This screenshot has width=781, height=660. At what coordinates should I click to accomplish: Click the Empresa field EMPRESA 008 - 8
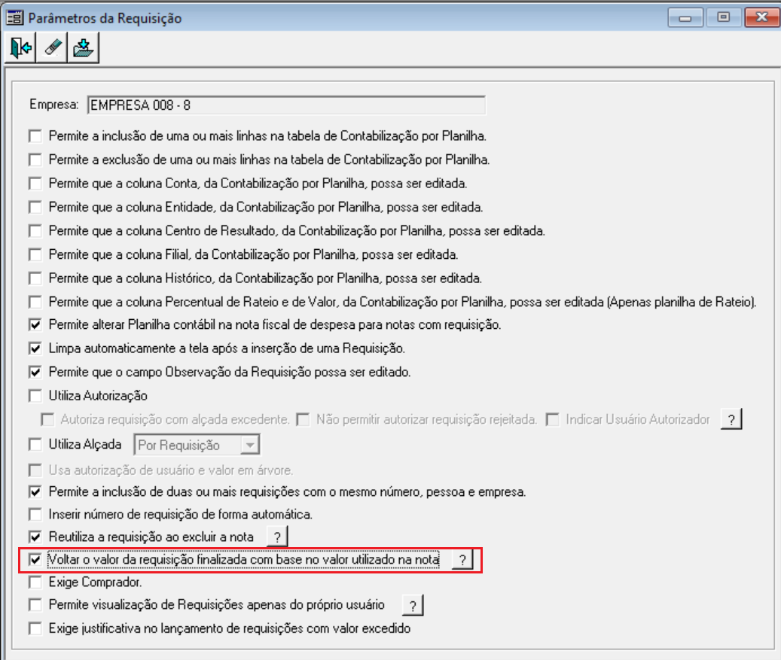click(286, 105)
